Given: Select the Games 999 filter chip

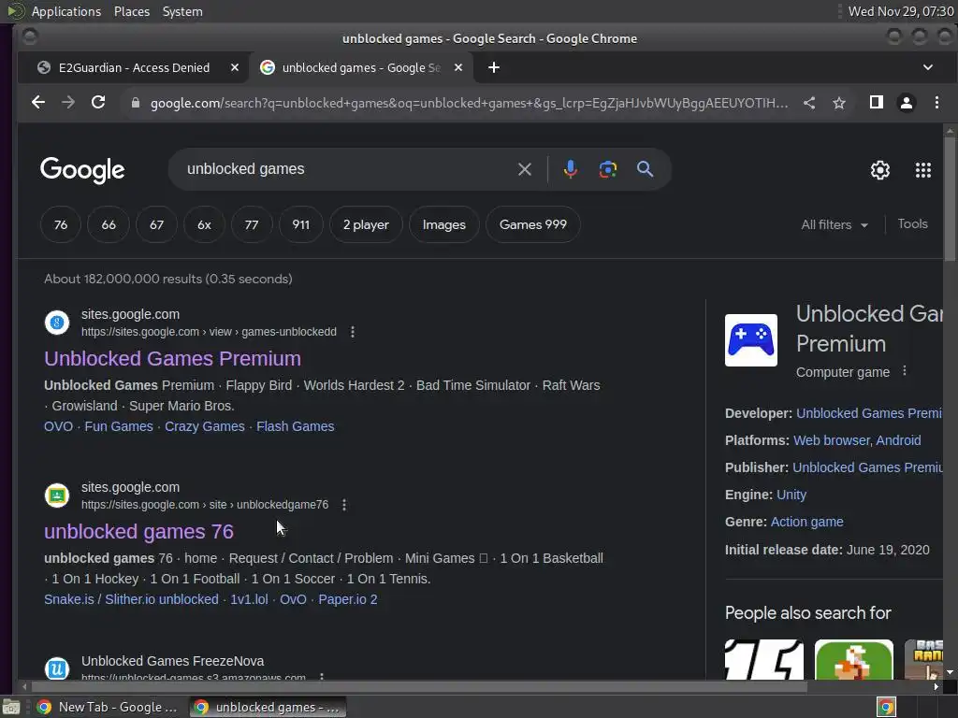Looking at the screenshot, I should pyautogui.click(x=532, y=224).
